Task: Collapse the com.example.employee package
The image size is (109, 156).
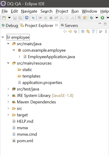Action: point(14,50)
